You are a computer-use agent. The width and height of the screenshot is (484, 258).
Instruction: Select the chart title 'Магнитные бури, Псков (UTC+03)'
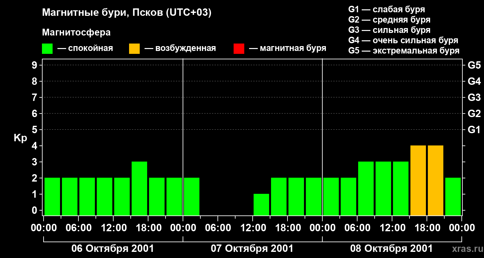point(127,13)
